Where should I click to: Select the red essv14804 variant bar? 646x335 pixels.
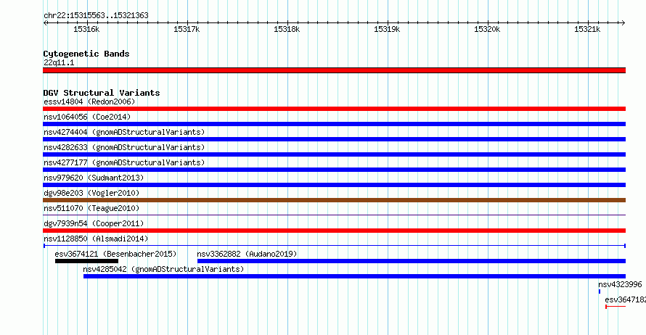pos(334,109)
